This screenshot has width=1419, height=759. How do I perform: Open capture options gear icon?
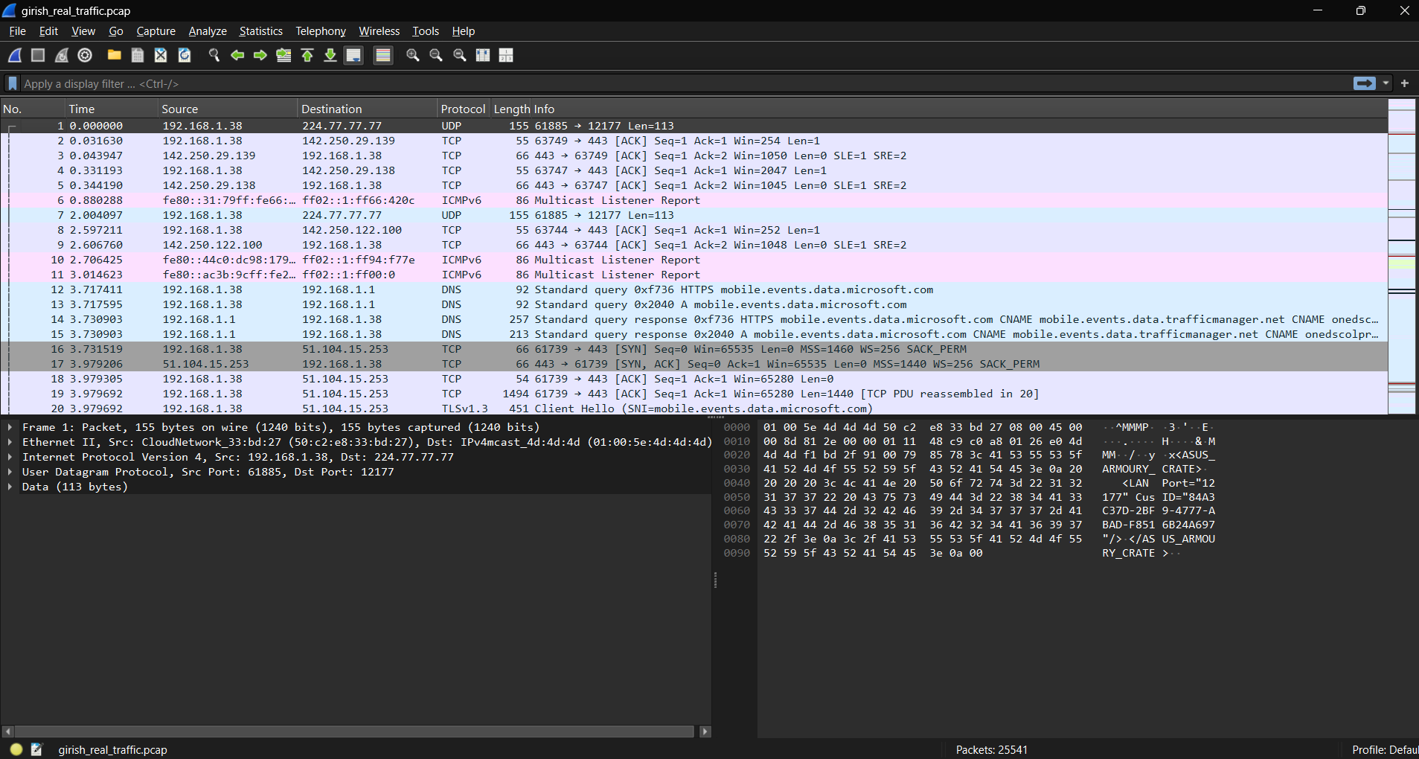click(85, 55)
